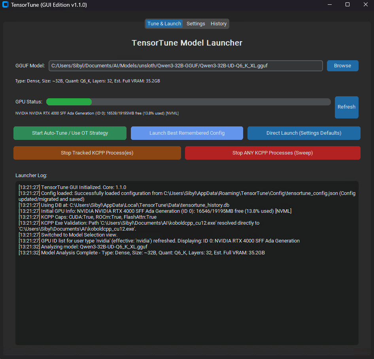This screenshot has width=374, height=359.
Task: Click the GPU Status usage progress bar
Action: point(189,102)
